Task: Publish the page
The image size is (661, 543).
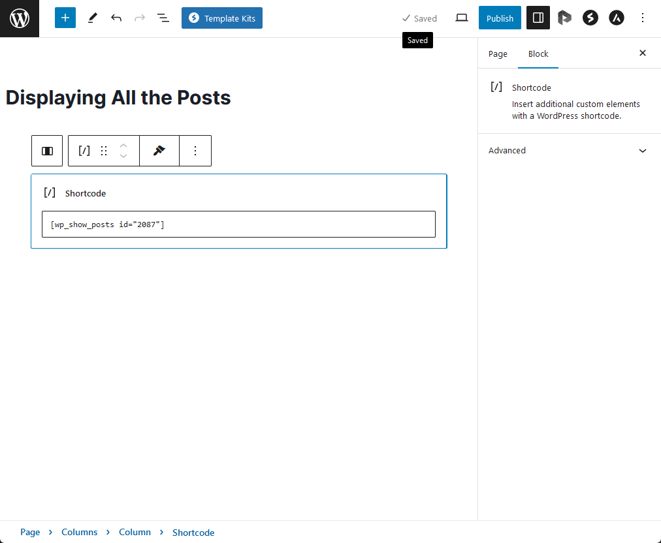Action: pyautogui.click(x=500, y=18)
